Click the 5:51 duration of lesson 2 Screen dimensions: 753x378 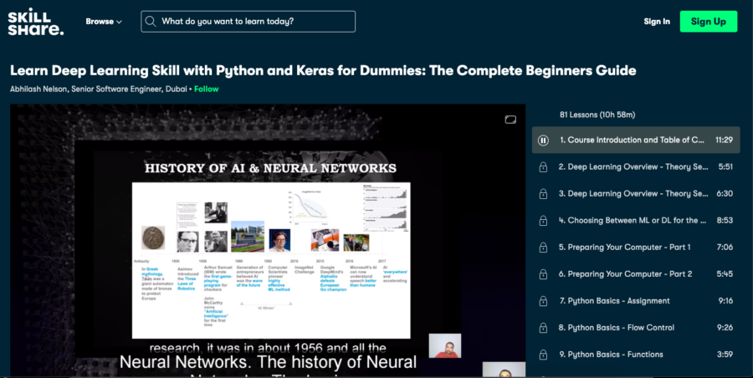(725, 167)
